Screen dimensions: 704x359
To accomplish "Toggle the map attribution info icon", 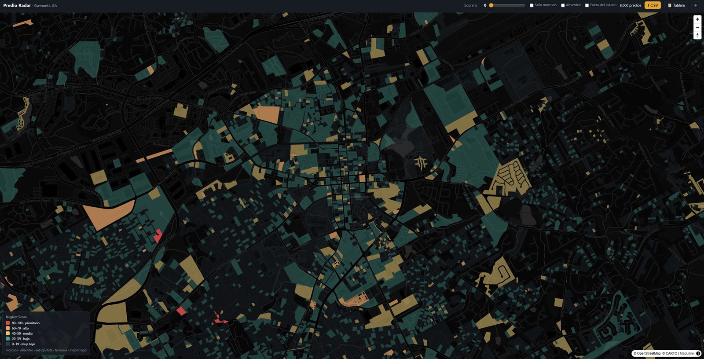I will [x=698, y=353].
